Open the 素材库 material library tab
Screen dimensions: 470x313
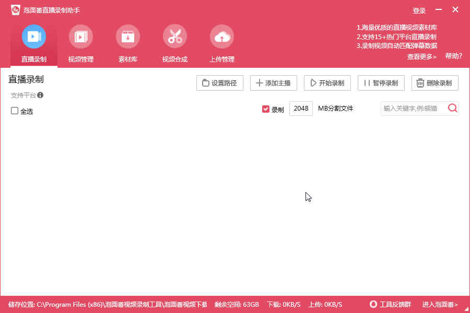click(x=128, y=44)
